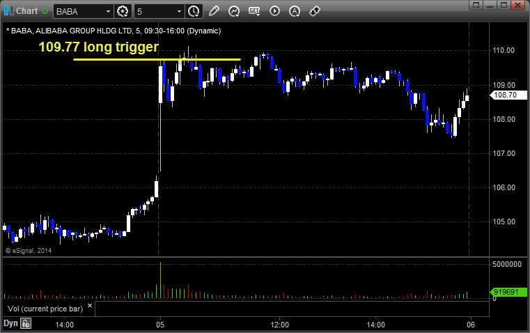Click the left 14:00 time axis label
The width and height of the screenshot is (530, 333).
[x=65, y=325]
